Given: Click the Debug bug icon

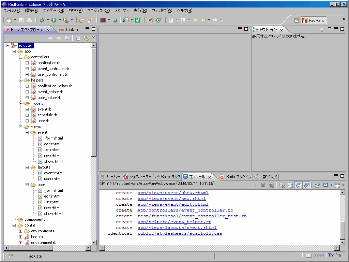Looking at the screenshot, I should [x=42, y=20].
